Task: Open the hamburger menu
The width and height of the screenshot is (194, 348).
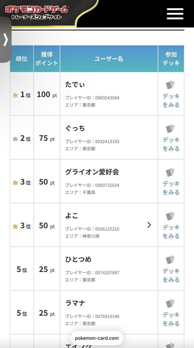Action: [x=175, y=14]
